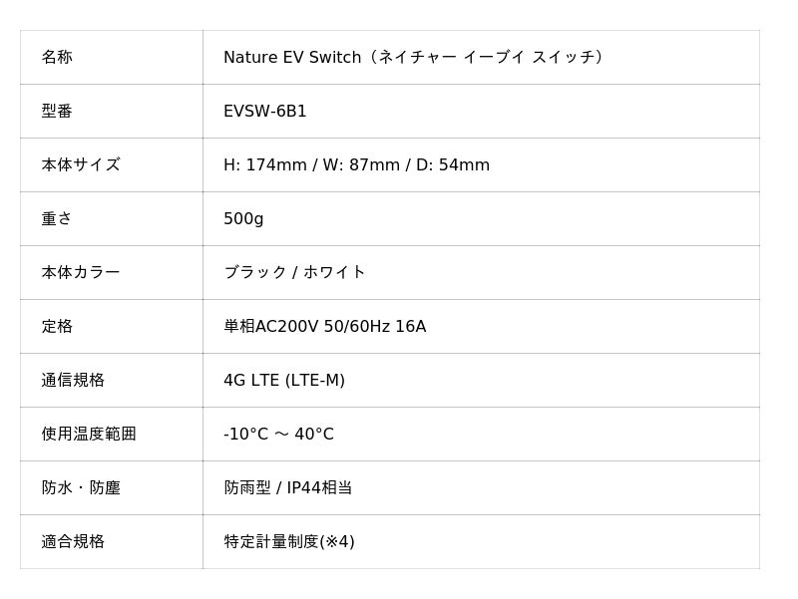This screenshot has height=599, width=798.
Task: Click the 4G LTE (LTE-M) value
Action: pos(284,381)
